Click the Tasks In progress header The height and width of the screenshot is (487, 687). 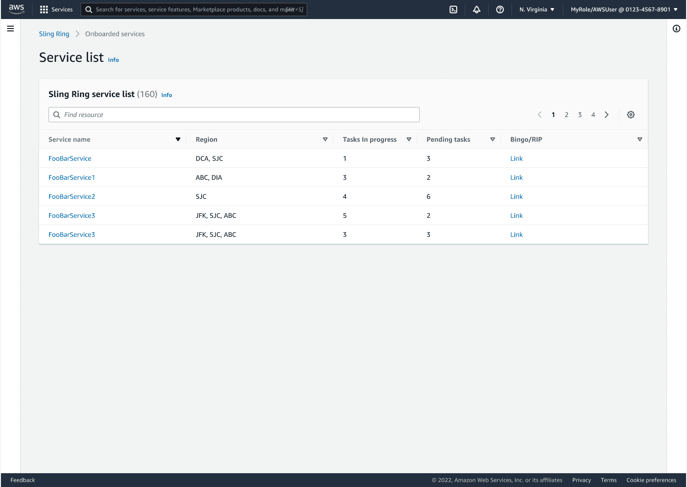pyautogui.click(x=370, y=139)
